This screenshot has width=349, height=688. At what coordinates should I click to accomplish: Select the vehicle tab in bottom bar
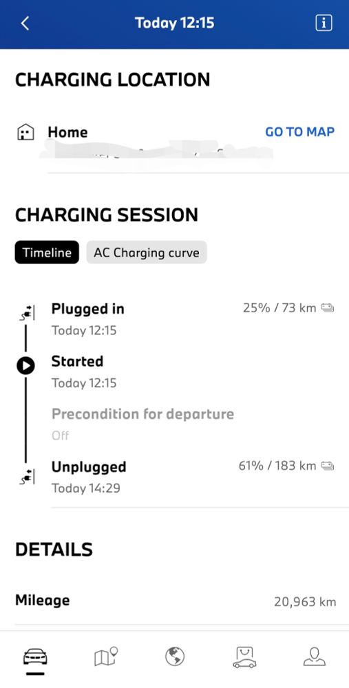click(x=35, y=658)
